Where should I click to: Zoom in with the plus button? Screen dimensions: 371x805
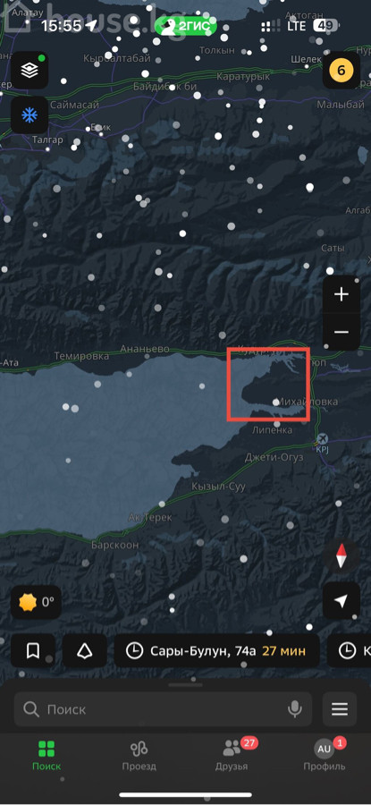[x=341, y=294]
